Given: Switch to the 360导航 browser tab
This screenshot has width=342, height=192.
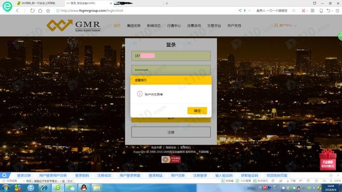Looking at the screenshot, I should point(39,3).
